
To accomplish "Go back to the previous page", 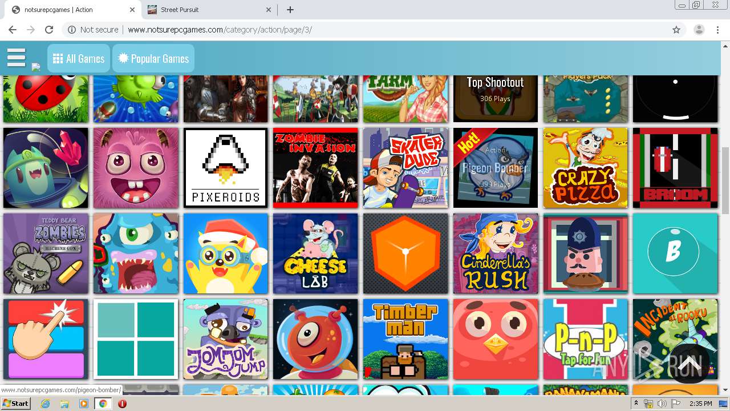I will coord(13,30).
